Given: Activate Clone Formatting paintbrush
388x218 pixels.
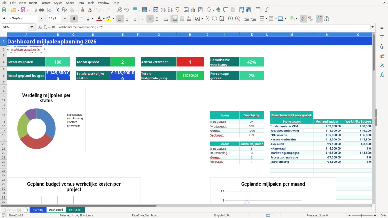Looking at the screenshot, I should pyautogui.click(x=83, y=10).
